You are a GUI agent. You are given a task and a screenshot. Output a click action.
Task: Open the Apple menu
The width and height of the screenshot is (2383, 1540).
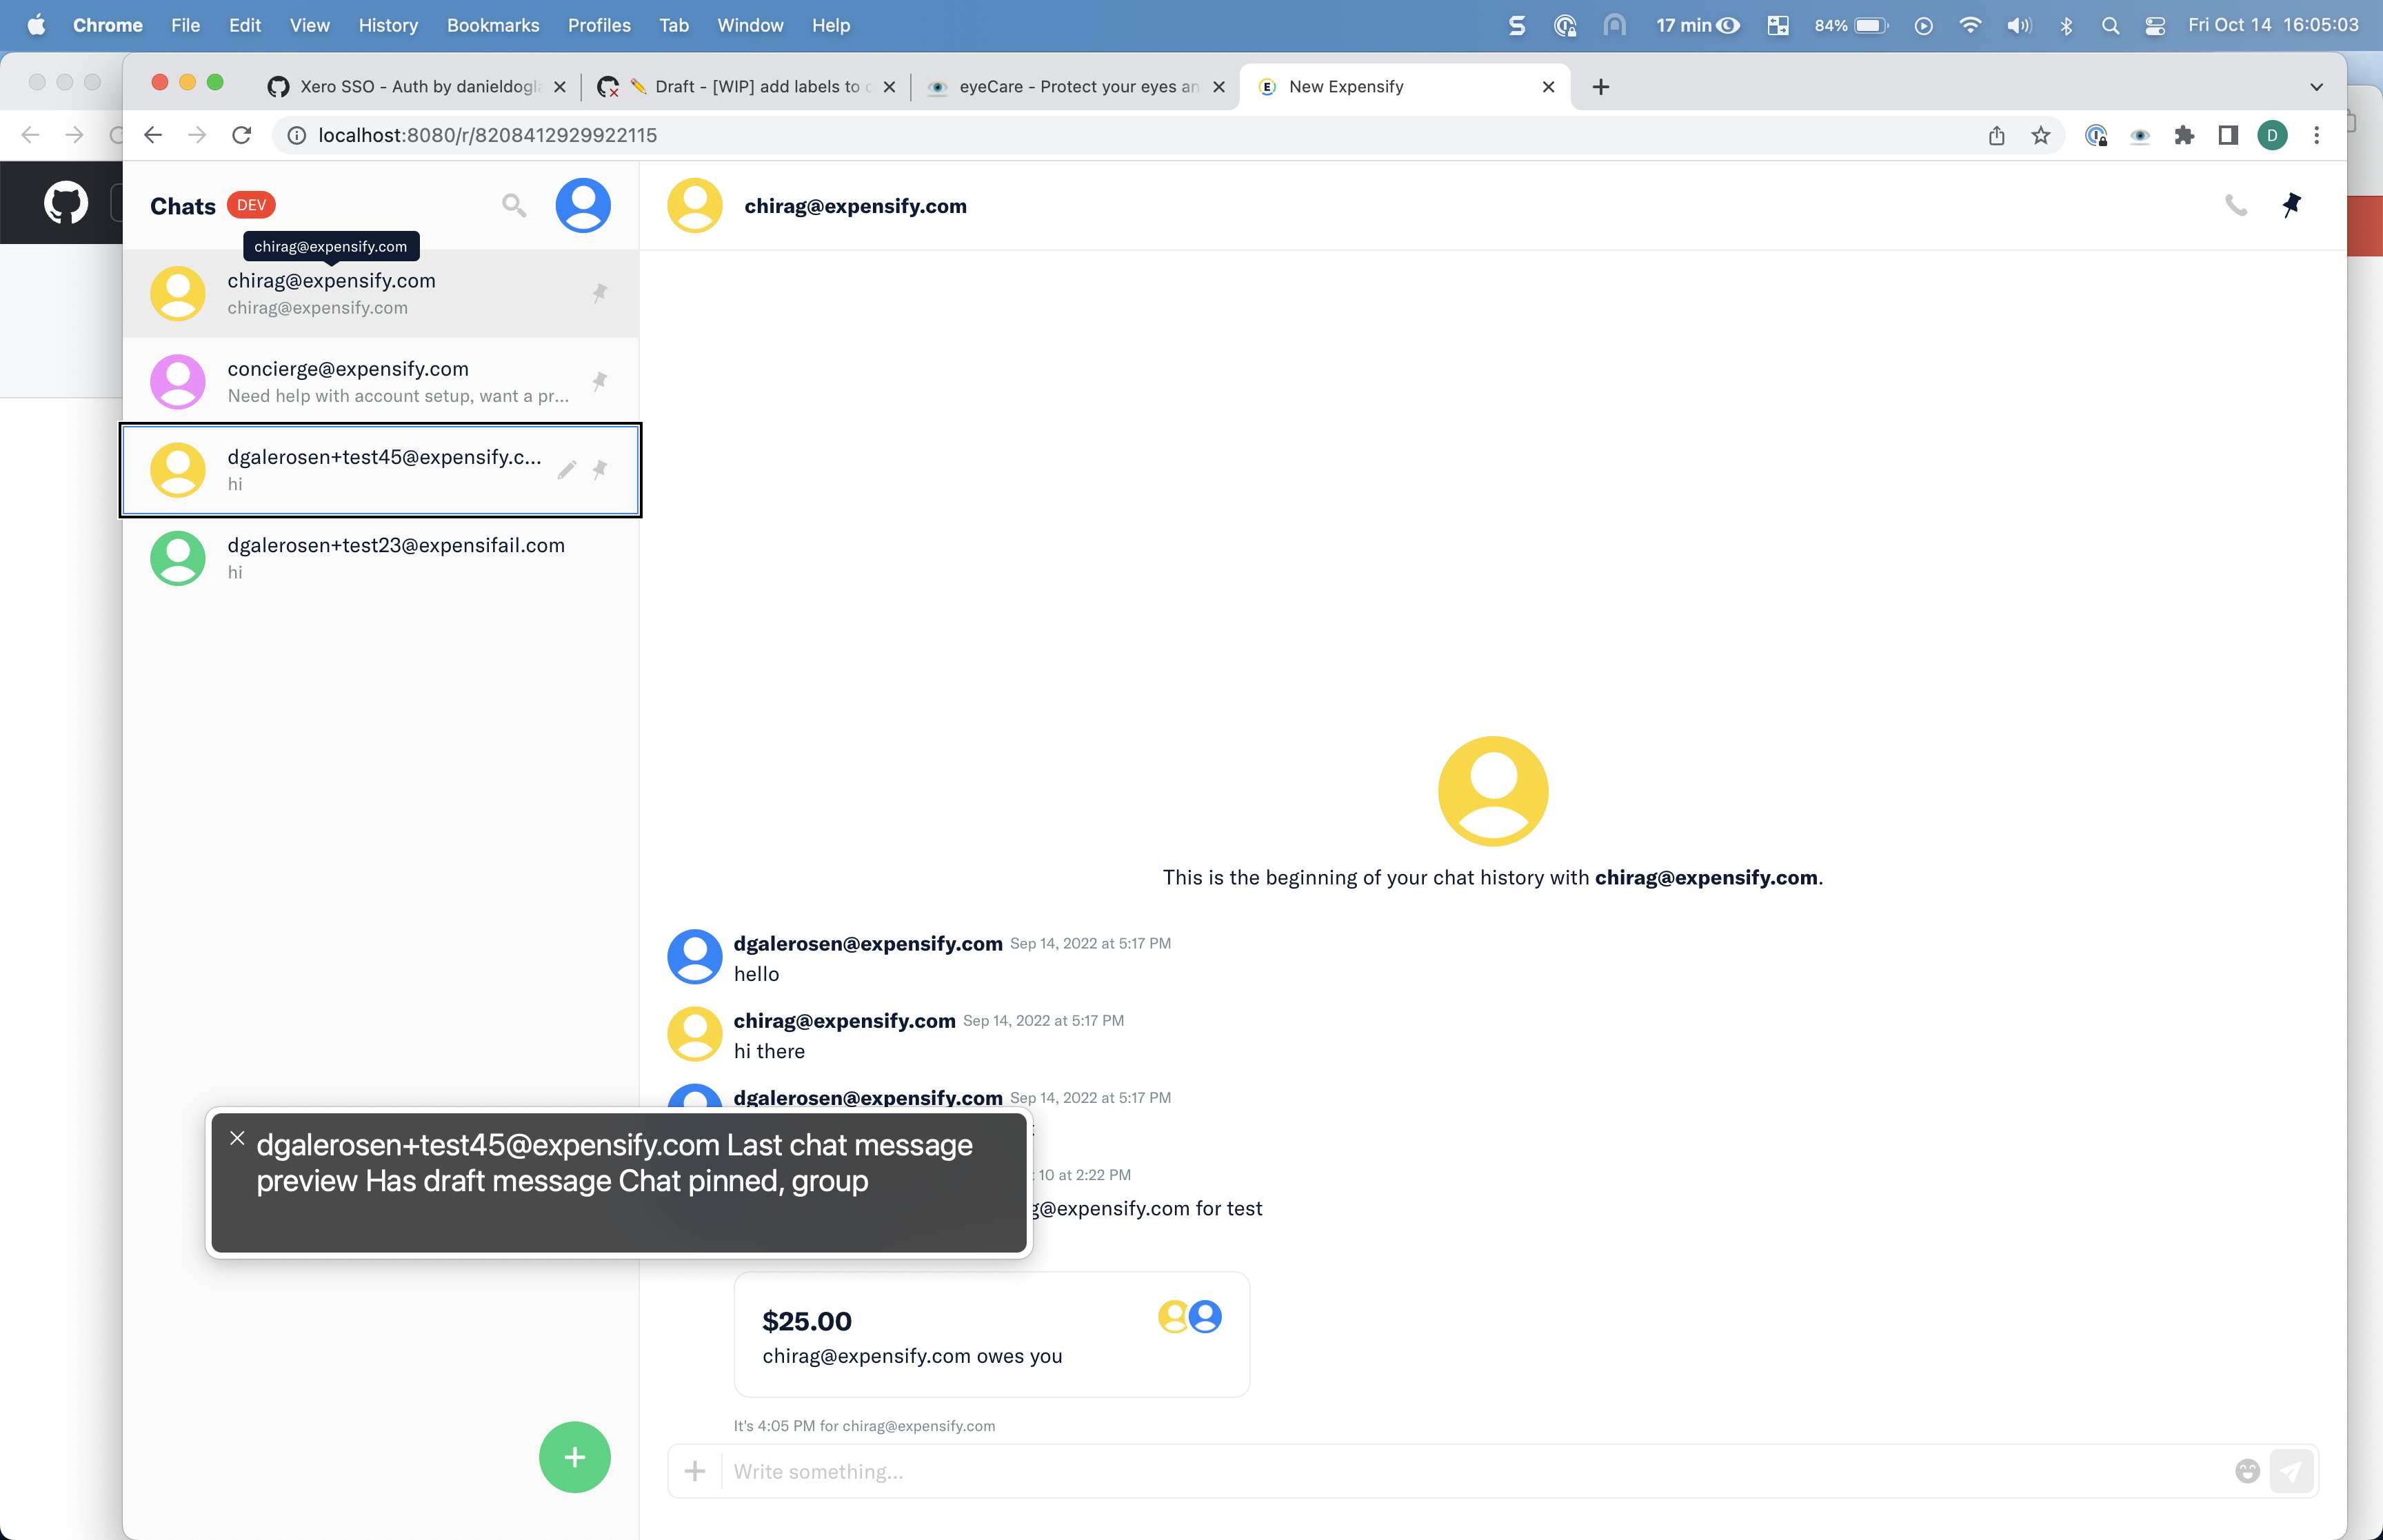pyautogui.click(x=36, y=25)
